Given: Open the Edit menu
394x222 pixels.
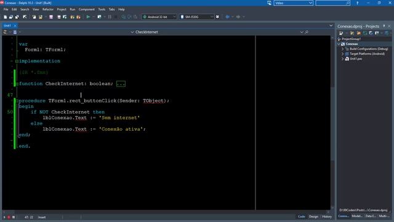Looking at the screenshot, I should [x=14, y=9].
